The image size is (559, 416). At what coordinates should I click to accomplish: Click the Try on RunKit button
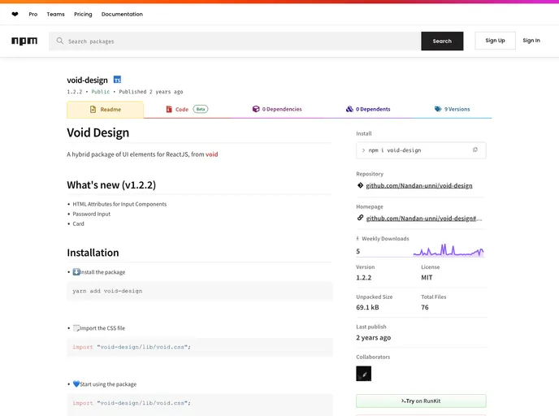point(421,401)
